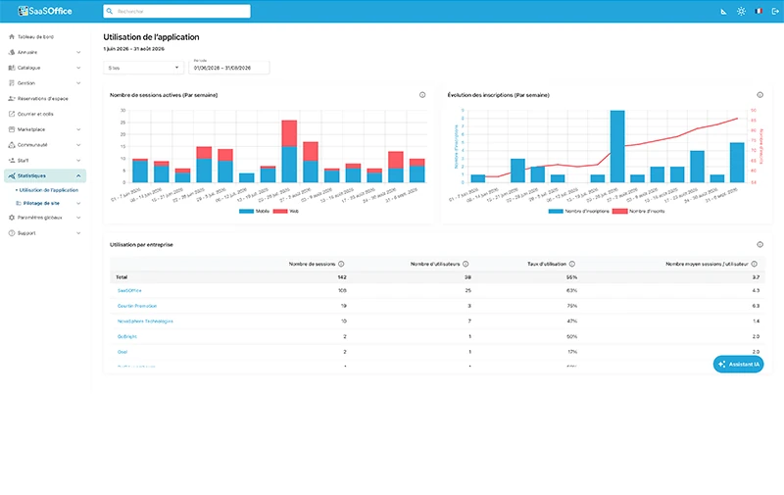784x495 pixels.
Task: Click info icon beside Taux d'utilisation
Action: pos(572,264)
